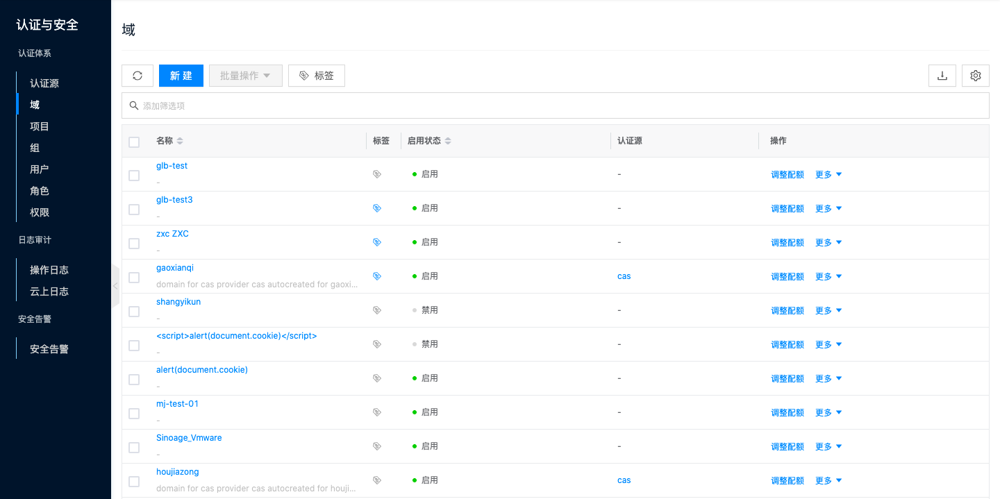This screenshot has width=1000, height=499.
Task: Click 启用 status text for glb-test
Action: [430, 174]
